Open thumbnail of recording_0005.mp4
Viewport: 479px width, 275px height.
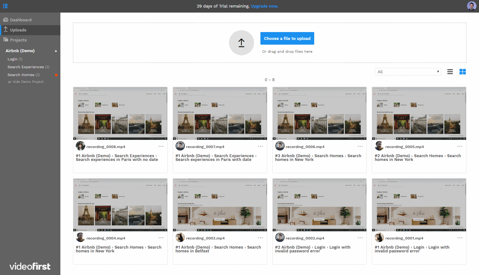419,113
